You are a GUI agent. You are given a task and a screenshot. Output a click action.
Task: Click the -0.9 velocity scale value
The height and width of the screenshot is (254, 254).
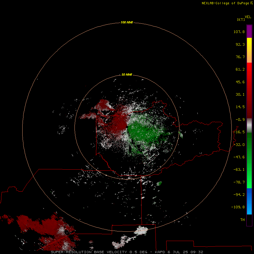pos(240,120)
